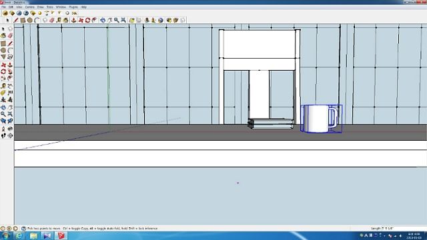Select the Pan tool in Getting Started toolbar
Image resolution: width=427 pixels, height=240 pixels.
[109, 20]
